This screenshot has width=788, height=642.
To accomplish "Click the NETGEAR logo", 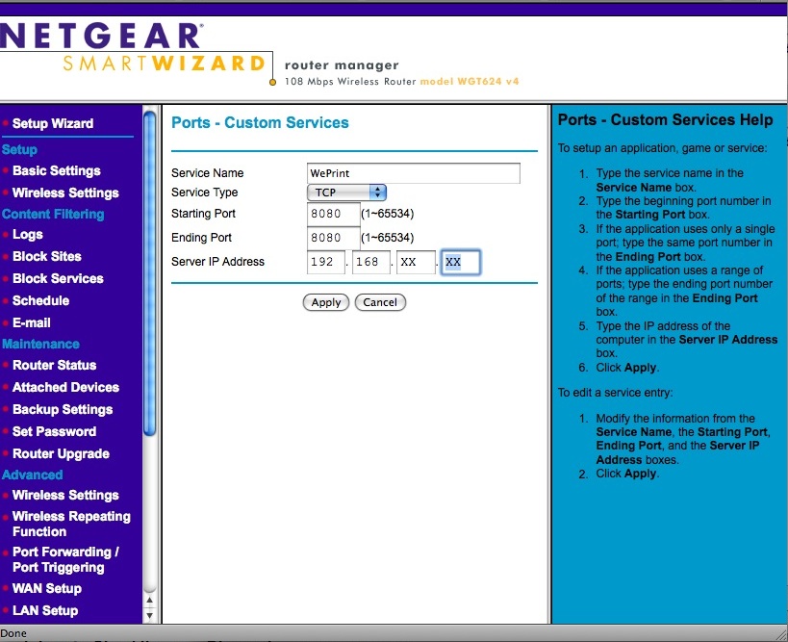I will tap(100, 37).
